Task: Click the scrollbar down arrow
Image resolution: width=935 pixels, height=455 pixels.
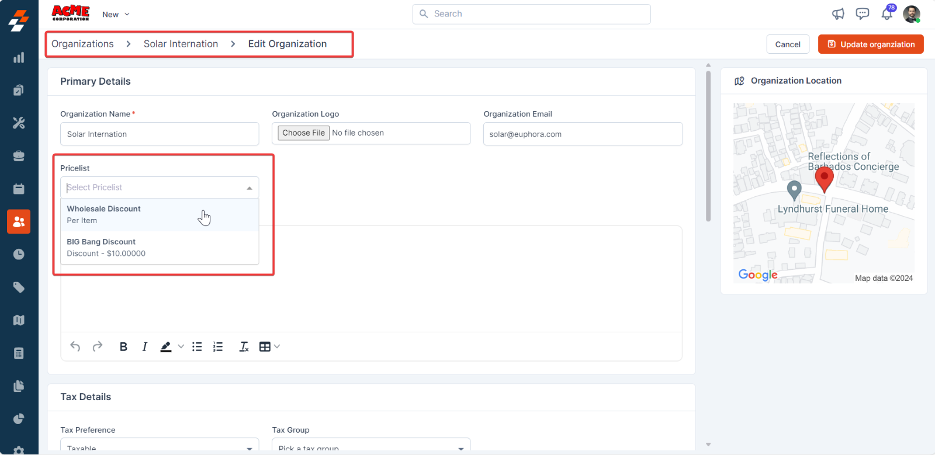Action: pyautogui.click(x=708, y=444)
